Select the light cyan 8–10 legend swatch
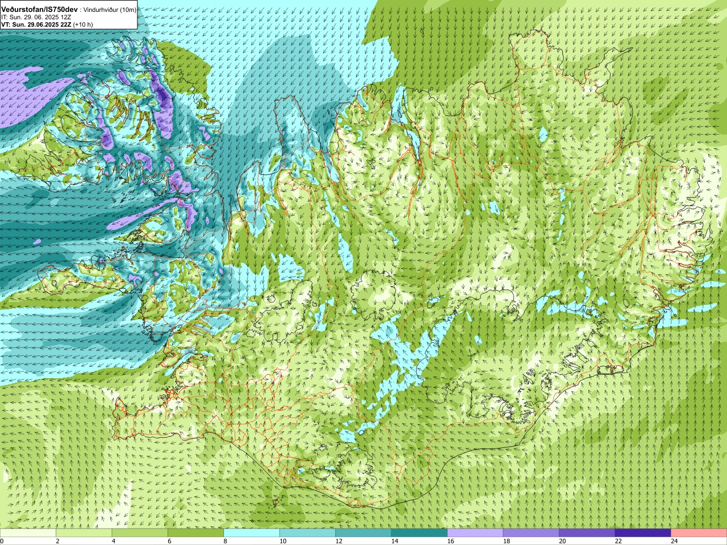The height and width of the screenshot is (545, 727). tap(252, 533)
